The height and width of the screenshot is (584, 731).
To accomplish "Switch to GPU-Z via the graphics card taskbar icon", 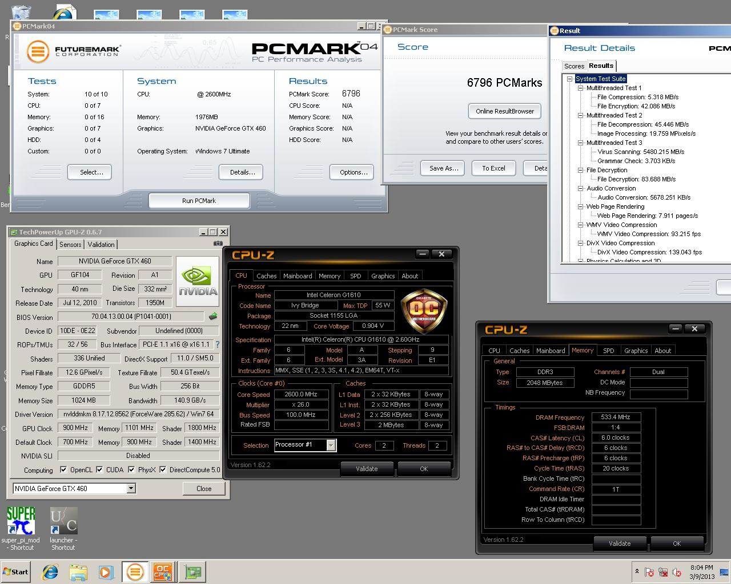I will pyautogui.click(x=193, y=572).
